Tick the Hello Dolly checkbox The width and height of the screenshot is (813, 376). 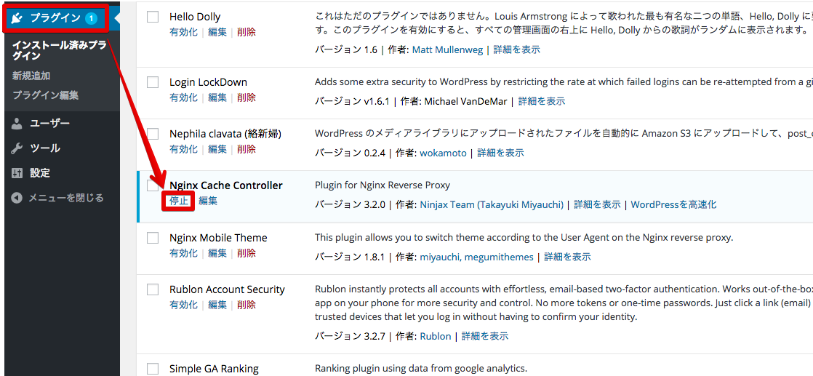click(153, 17)
